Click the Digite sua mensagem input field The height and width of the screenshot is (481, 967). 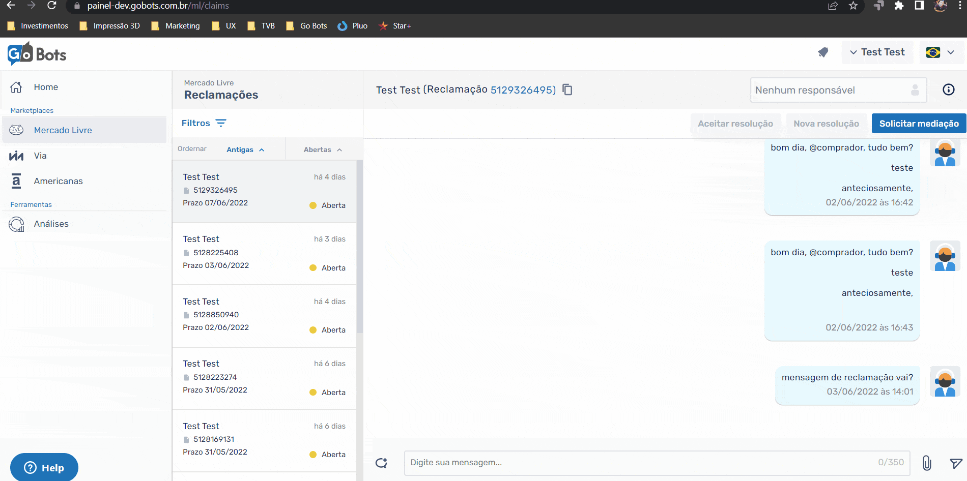pos(657,463)
